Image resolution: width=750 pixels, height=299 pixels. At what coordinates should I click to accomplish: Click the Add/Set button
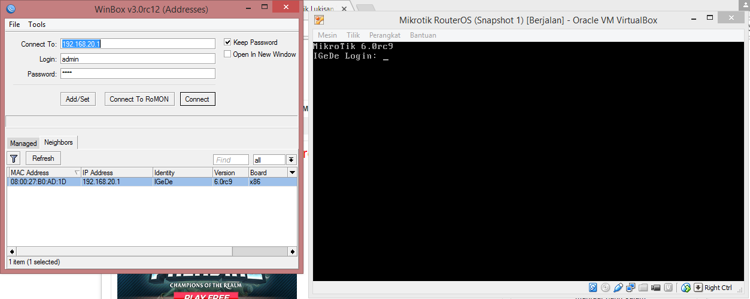pyautogui.click(x=78, y=99)
